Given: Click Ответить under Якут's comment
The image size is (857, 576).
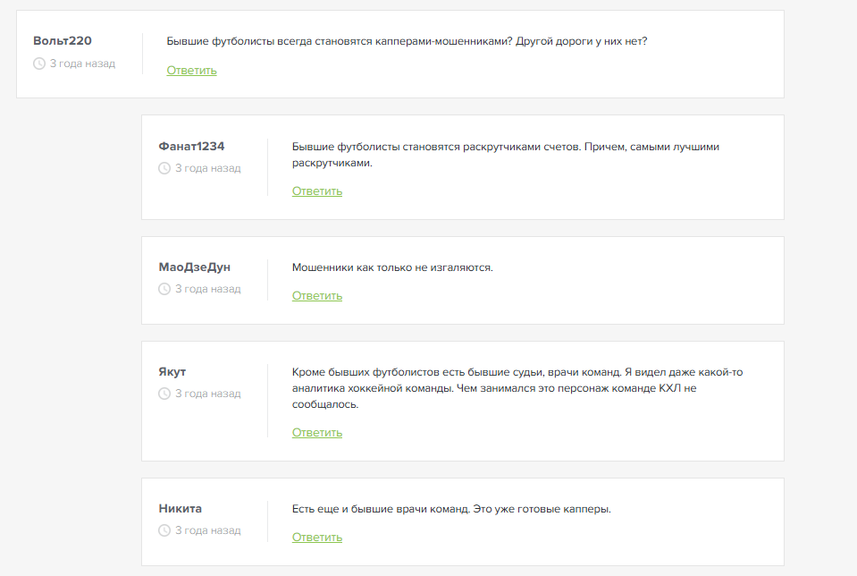Looking at the screenshot, I should click(x=316, y=433).
